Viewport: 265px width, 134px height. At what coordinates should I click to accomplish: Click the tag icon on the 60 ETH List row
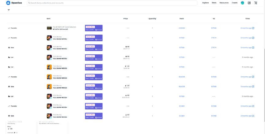coord(9,96)
